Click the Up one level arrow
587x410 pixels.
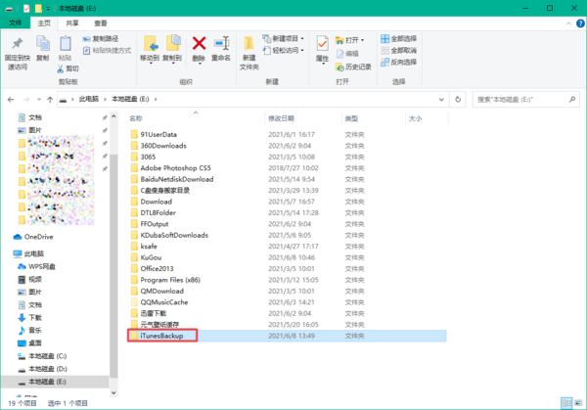50,99
